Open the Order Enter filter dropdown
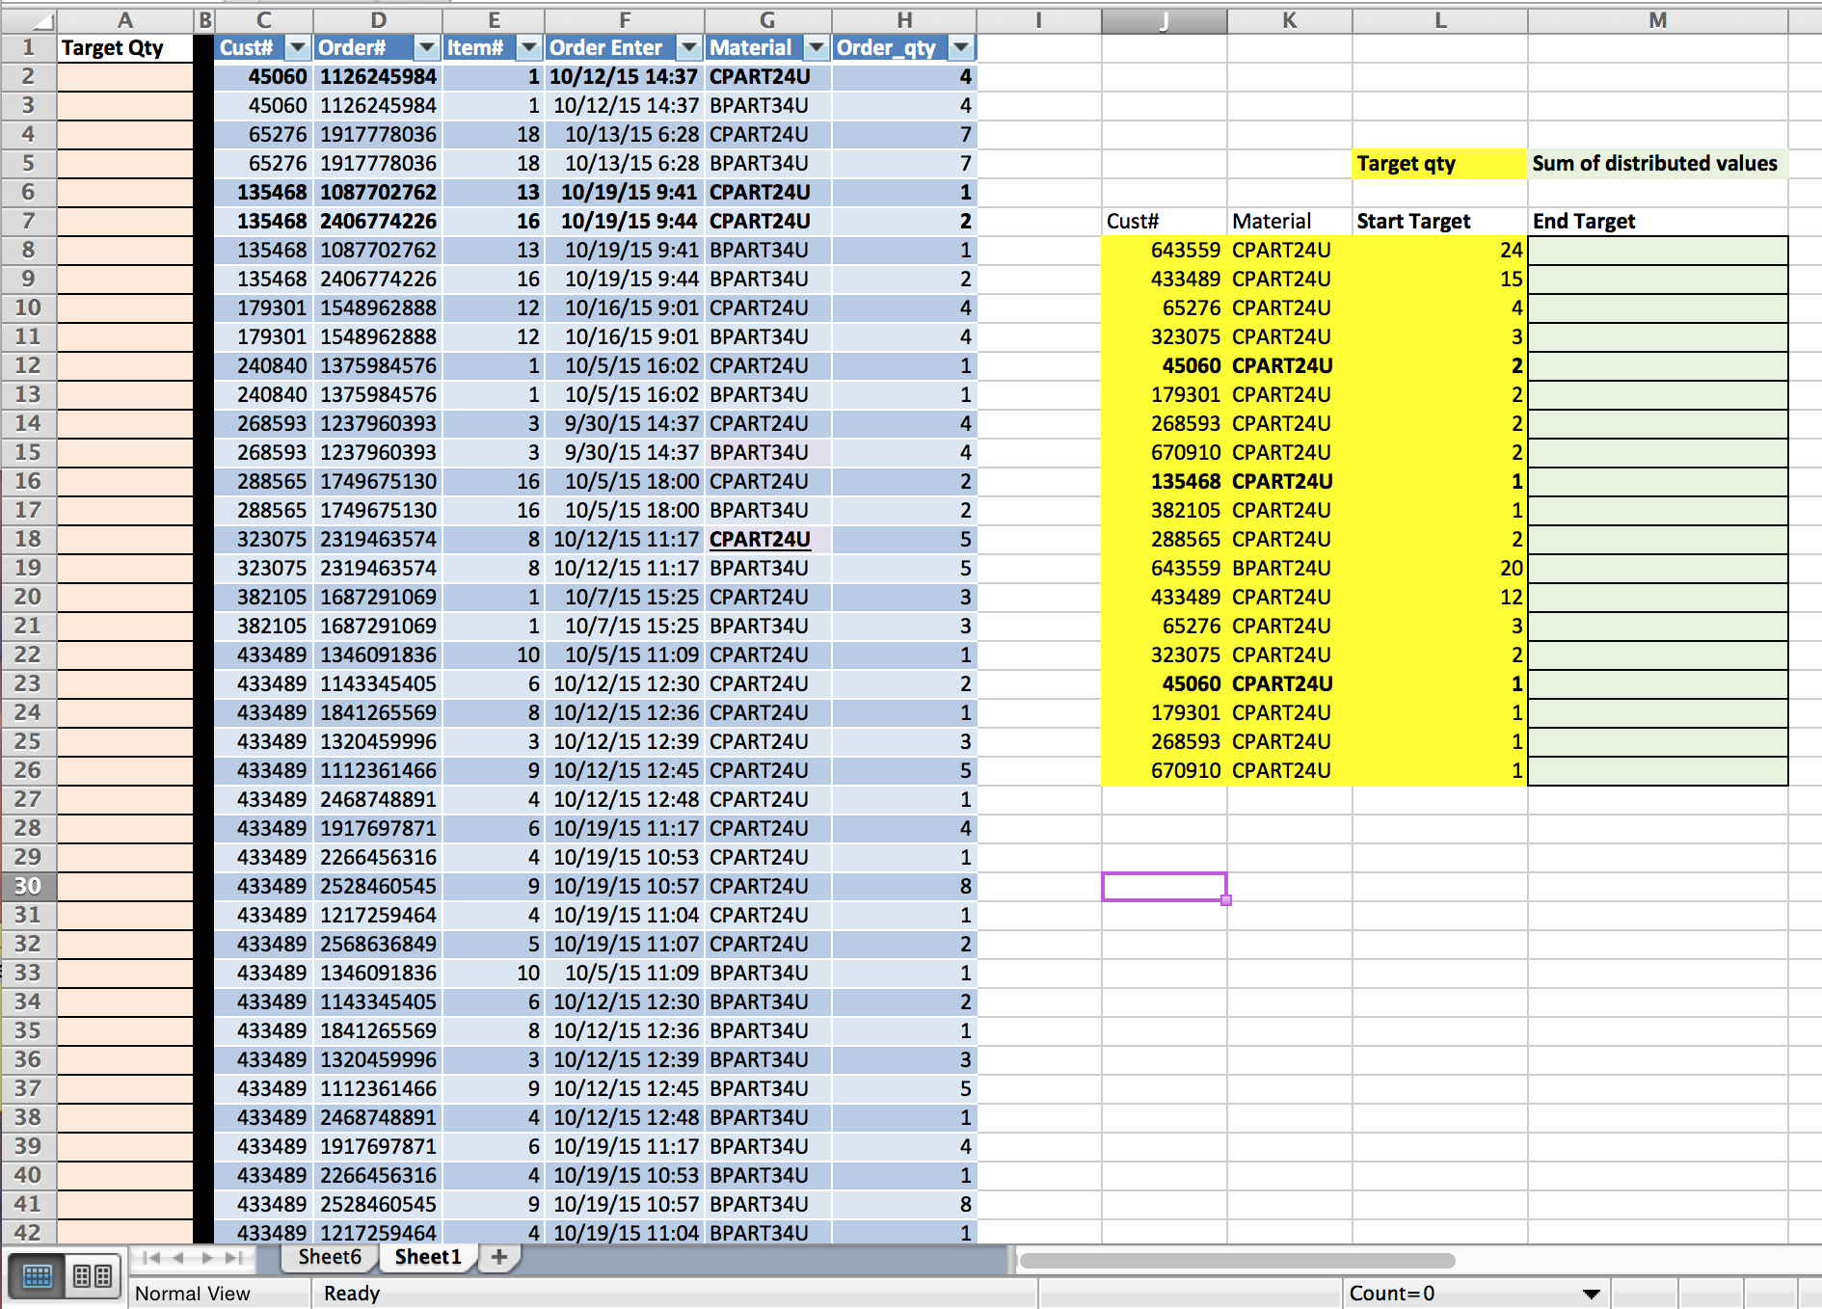The image size is (1822, 1309). (689, 47)
